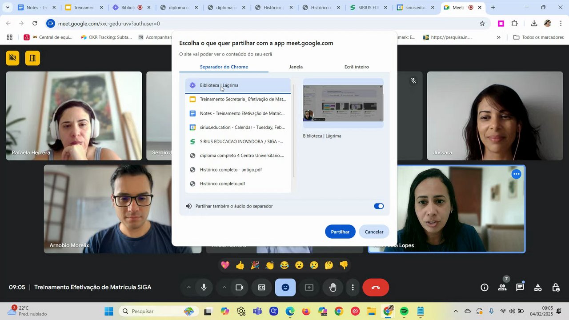Send the sad face reaction
Viewport: 569px width, 320px height.
click(314, 265)
